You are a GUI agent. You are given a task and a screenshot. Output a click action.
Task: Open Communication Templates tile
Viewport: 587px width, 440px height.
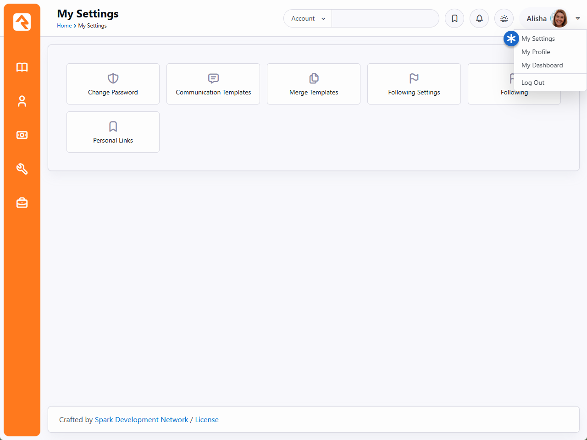pos(213,84)
